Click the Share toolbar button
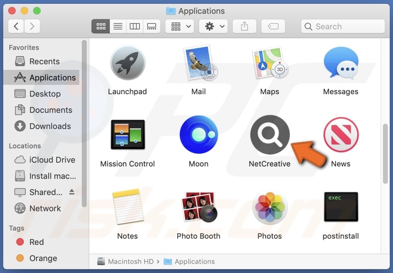 (244, 26)
